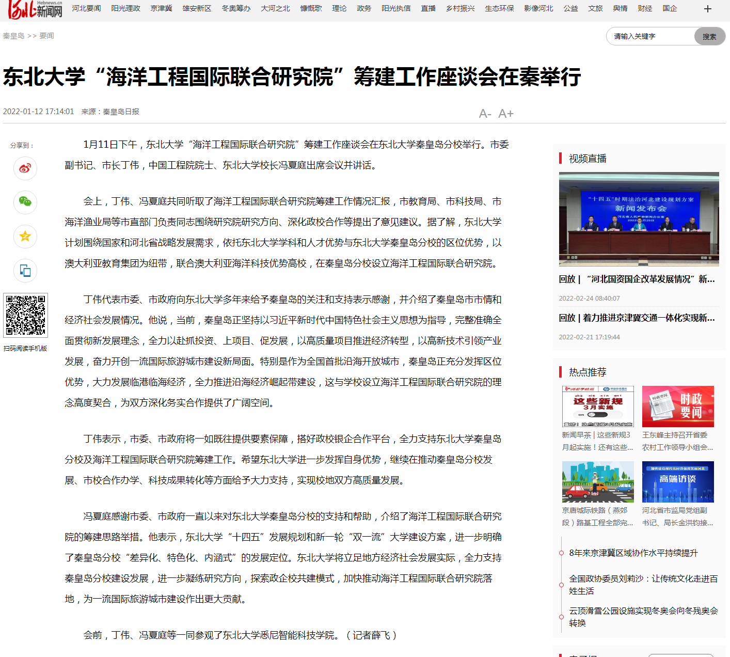Open 生态环保 channel
The height and width of the screenshot is (657, 730).
pyautogui.click(x=500, y=9)
